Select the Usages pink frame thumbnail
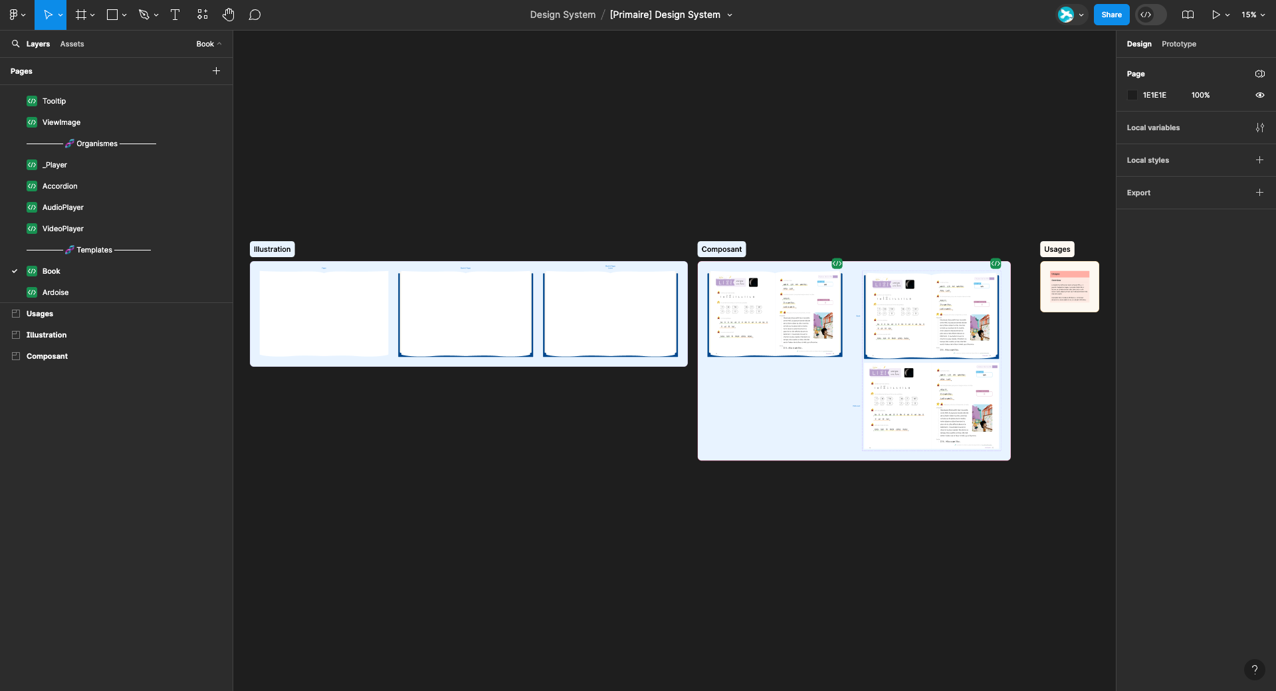Viewport: 1276px width, 691px height. [1069, 286]
